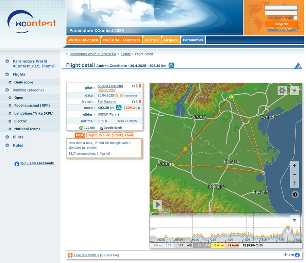Viewport: 306px width, 263px height.
Task: Toggle the Persistent login checkbox
Action: click(x=296, y=18)
